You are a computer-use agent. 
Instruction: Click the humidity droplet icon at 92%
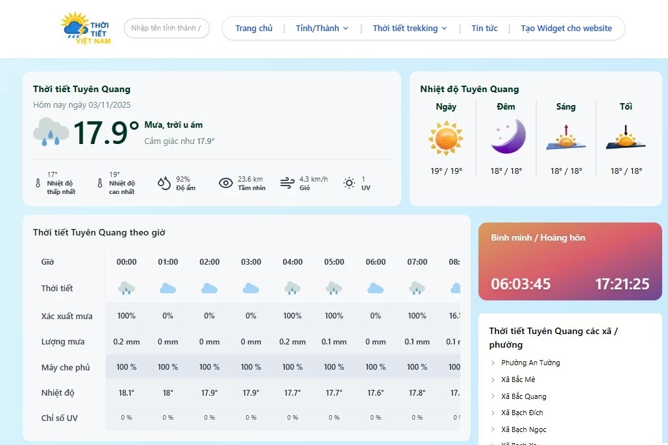[x=164, y=184]
